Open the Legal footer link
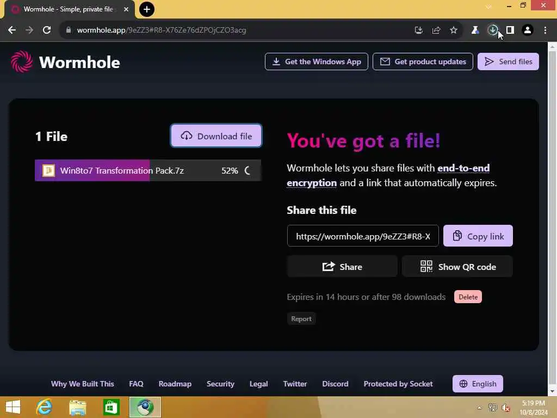Viewport: 557px width, 418px height. coord(258,384)
